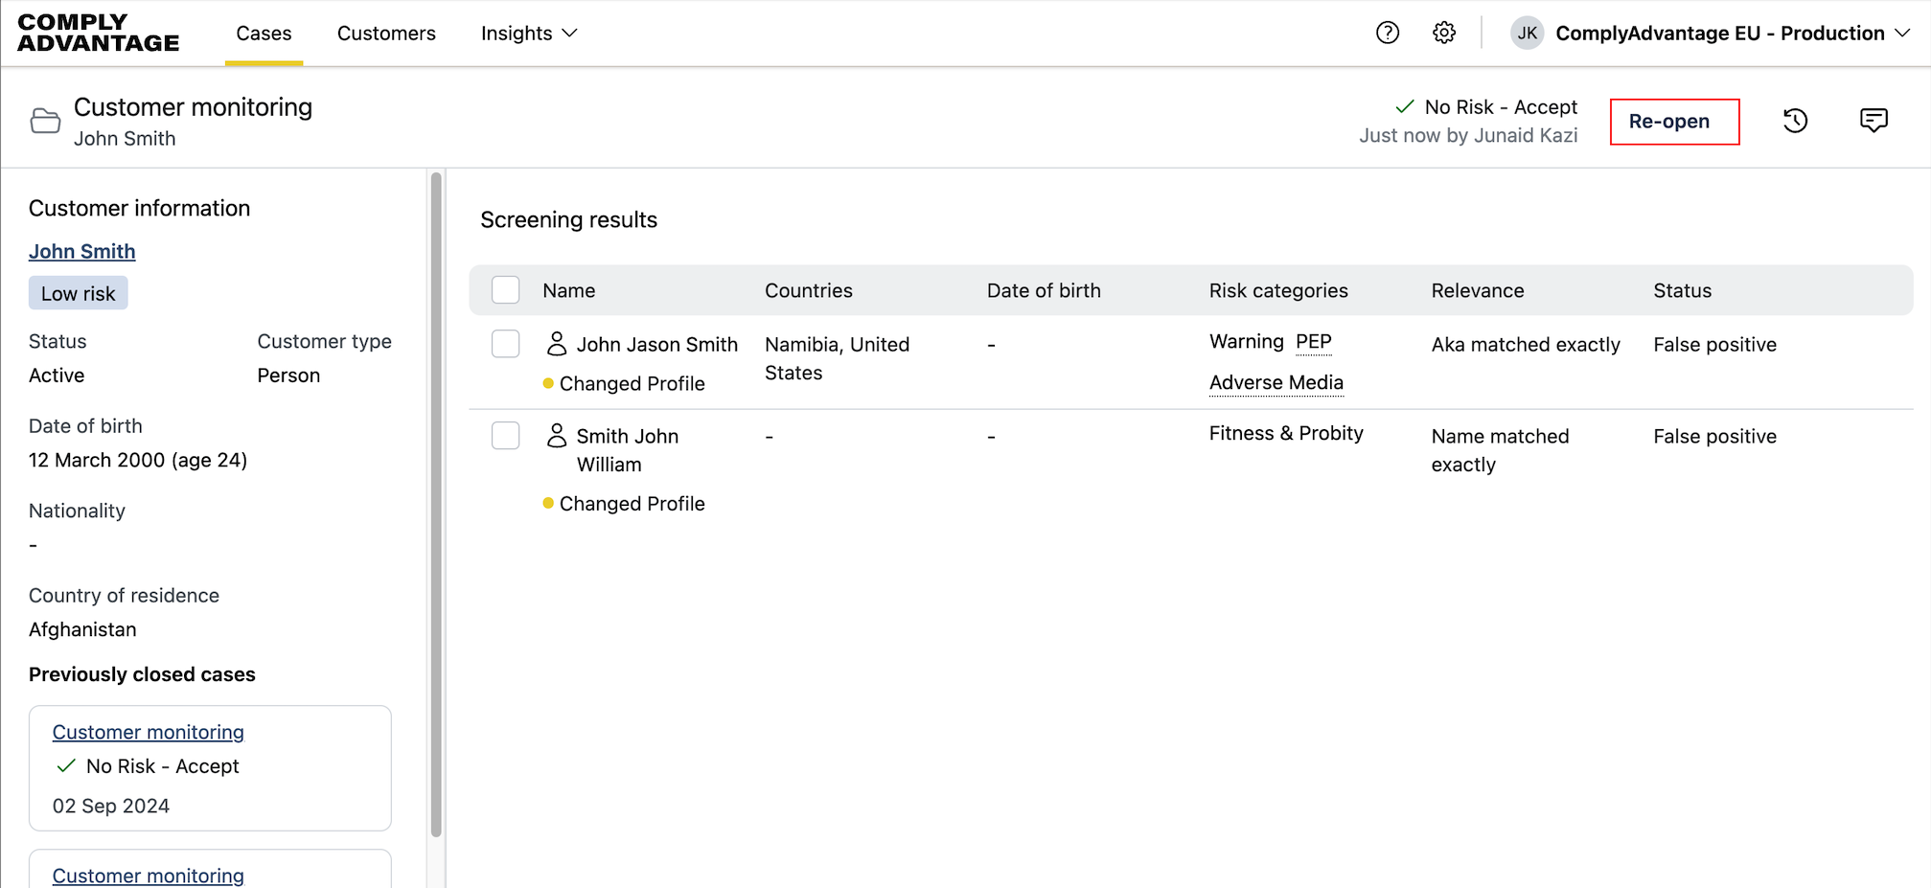Open settings gear icon
This screenshot has height=888, width=1931.
click(x=1443, y=34)
